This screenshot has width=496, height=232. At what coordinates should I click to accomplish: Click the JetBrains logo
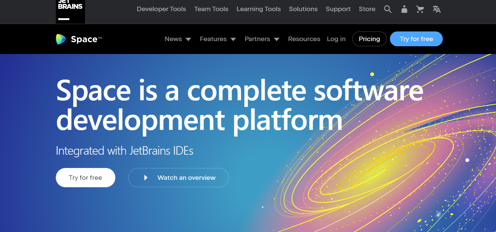coord(70,11)
